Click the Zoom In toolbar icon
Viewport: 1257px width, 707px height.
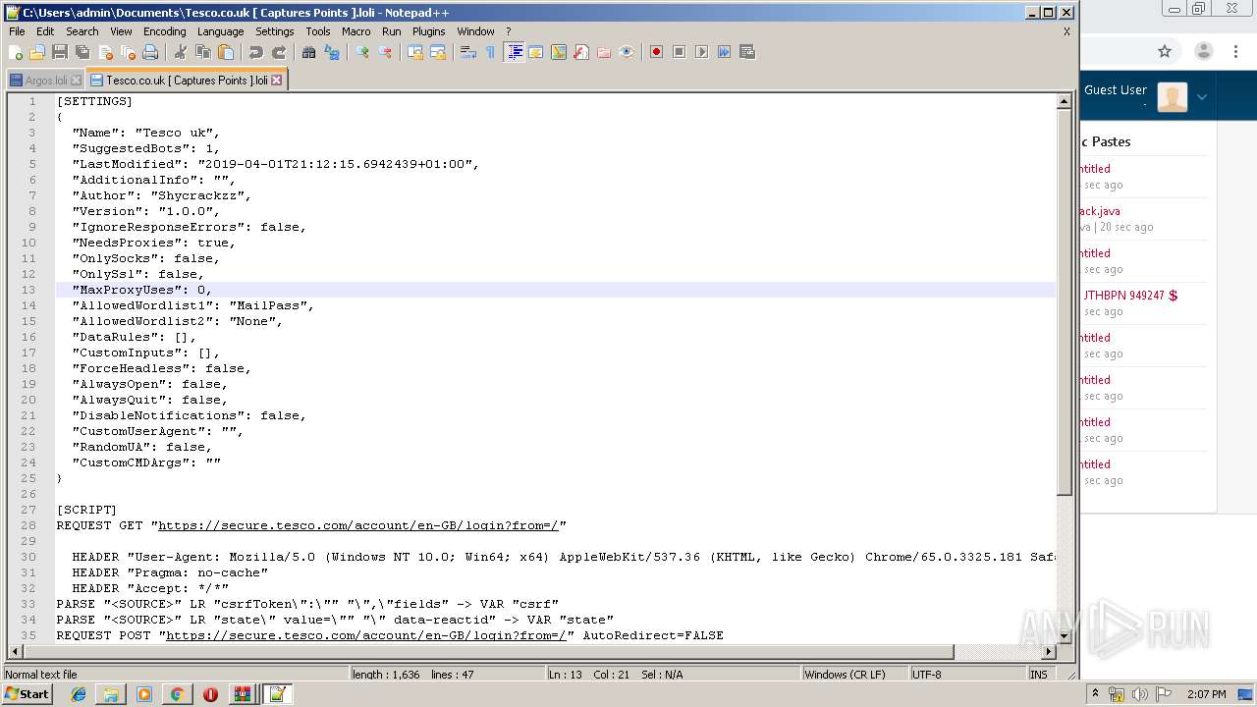tap(362, 52)
